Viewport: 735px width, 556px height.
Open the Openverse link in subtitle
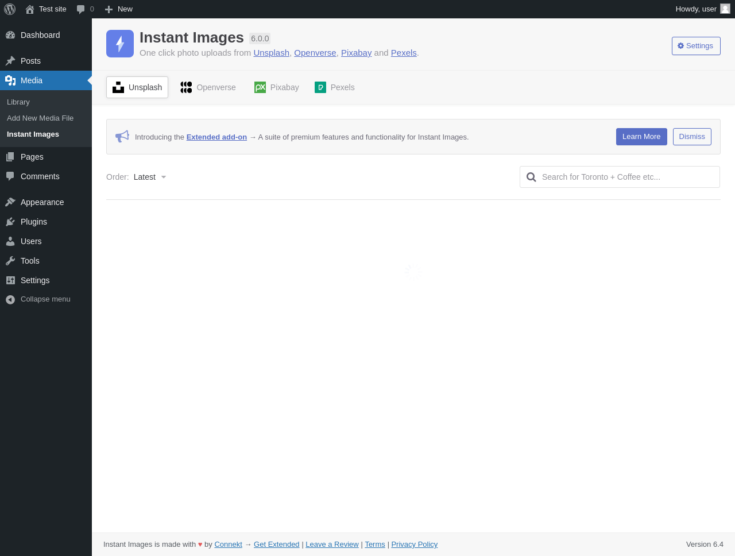click(315, 53)
